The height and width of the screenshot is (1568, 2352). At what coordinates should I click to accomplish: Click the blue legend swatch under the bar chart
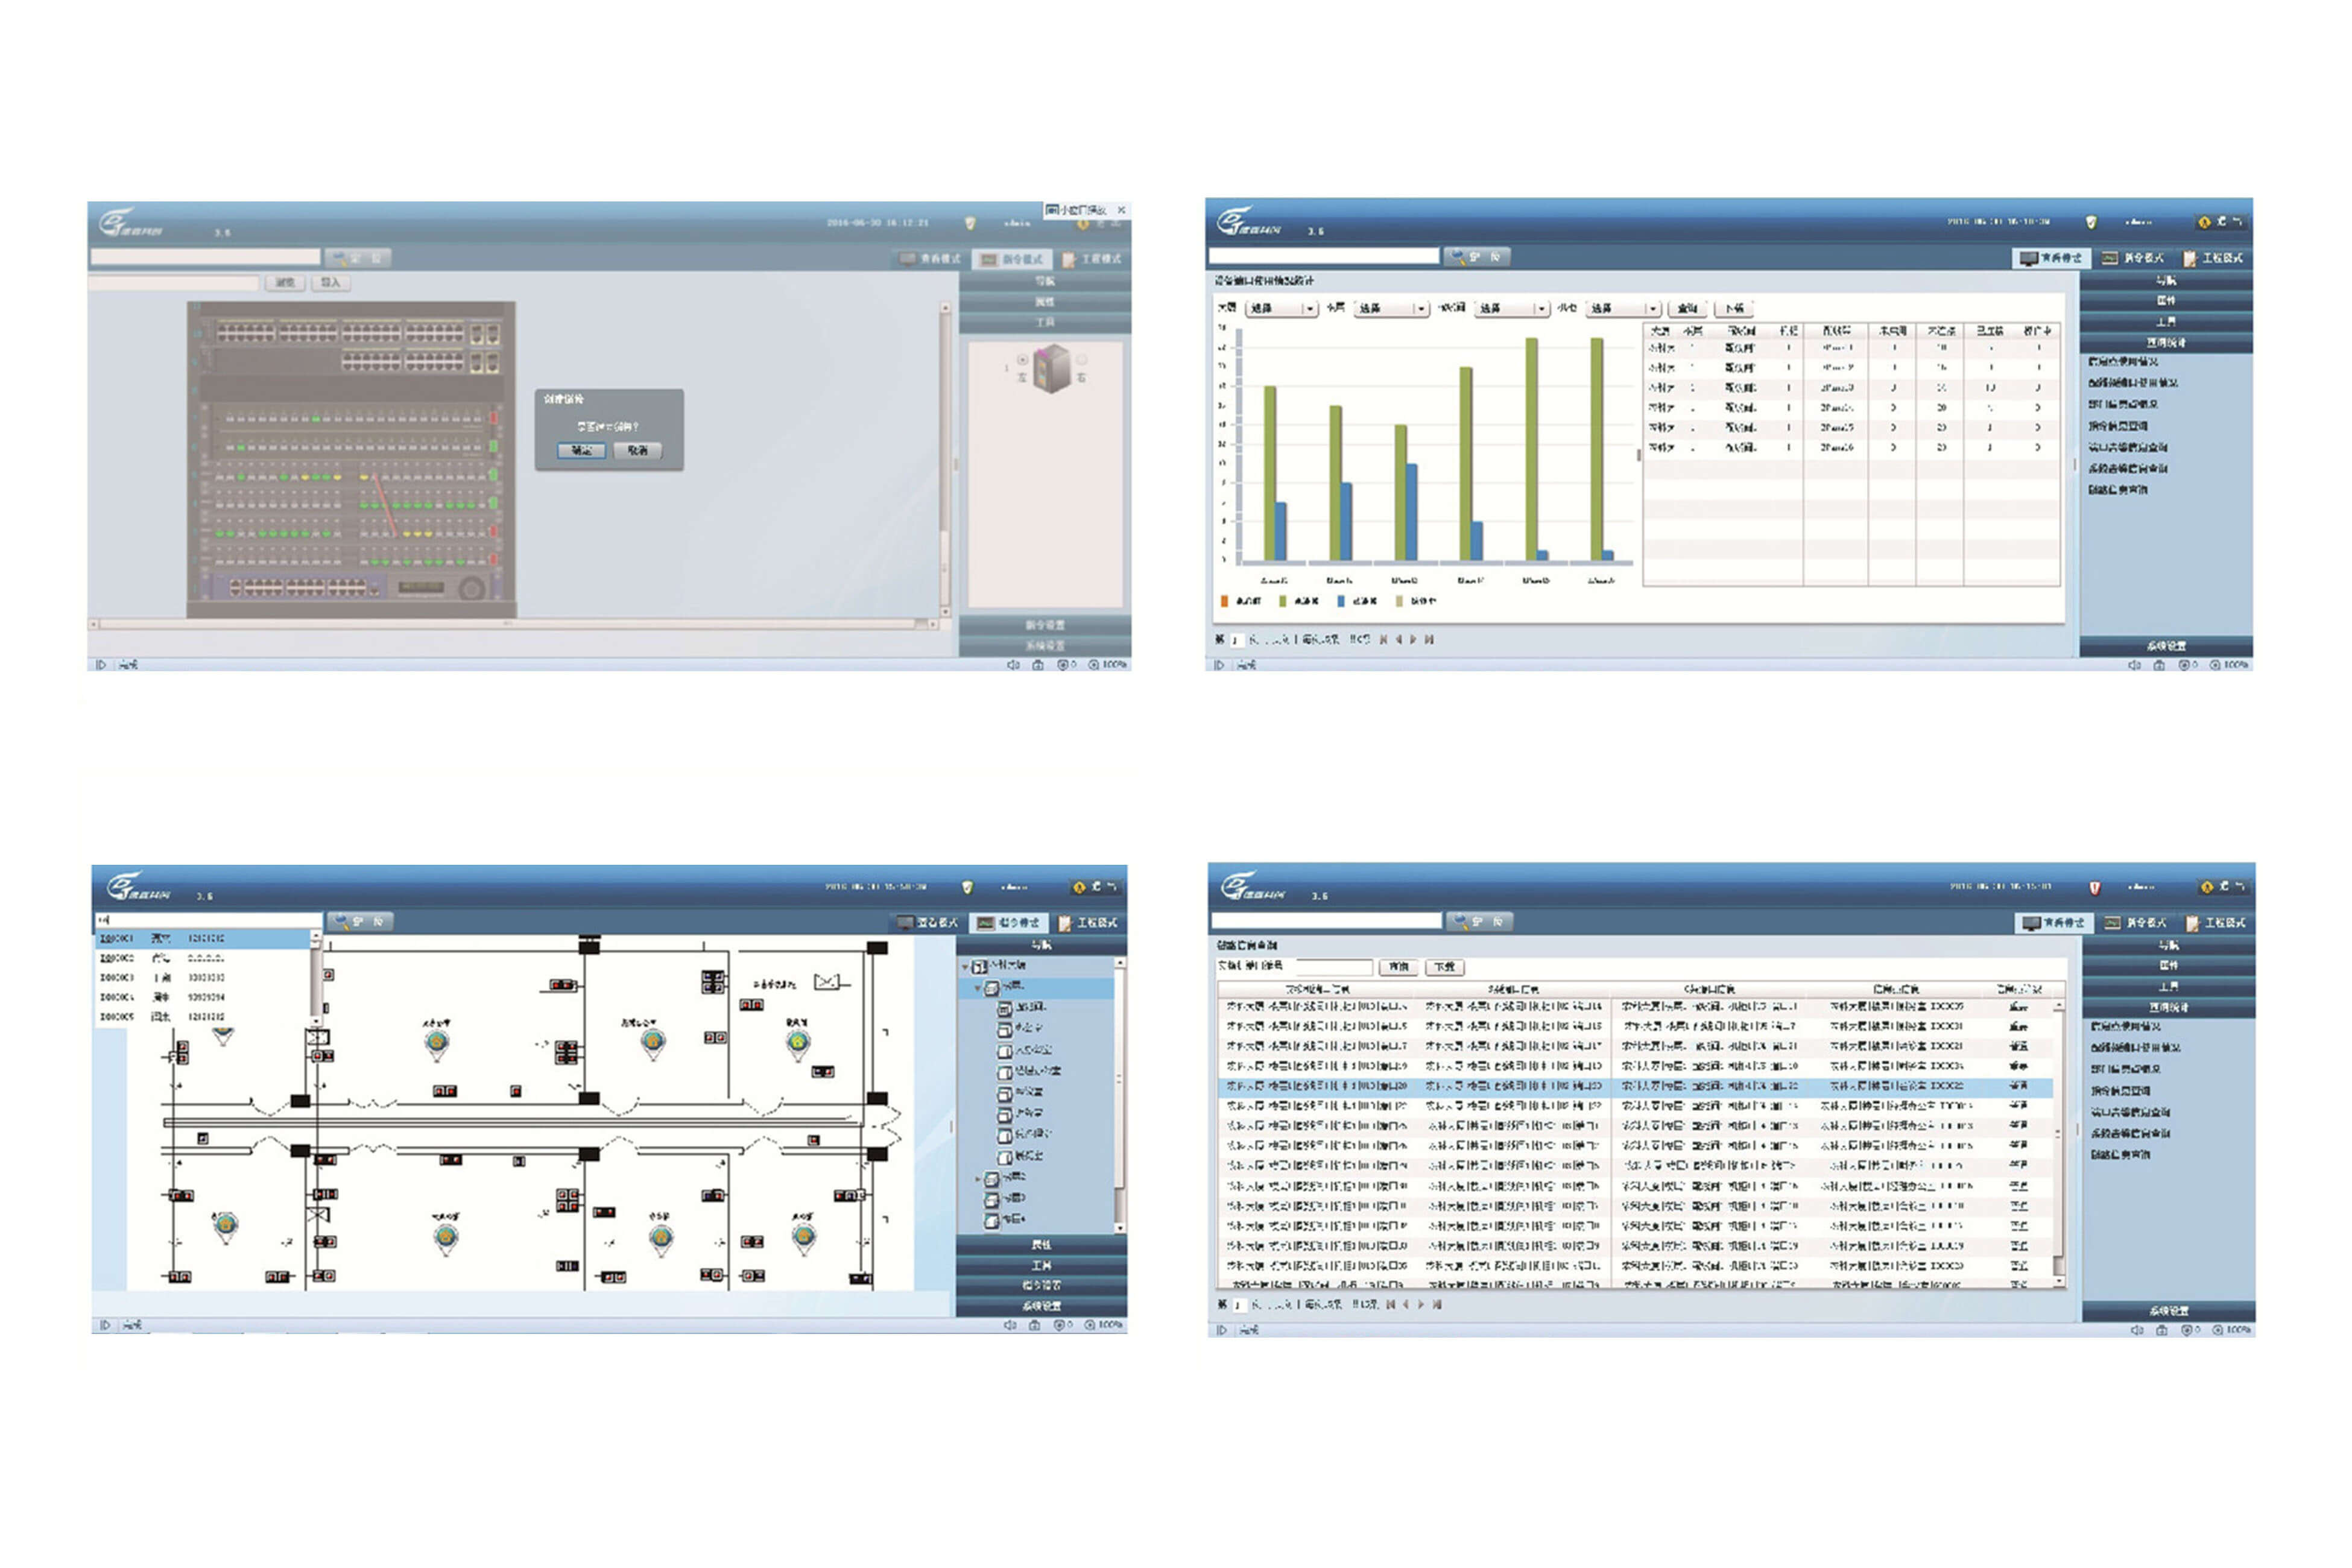click(1341, 601)
